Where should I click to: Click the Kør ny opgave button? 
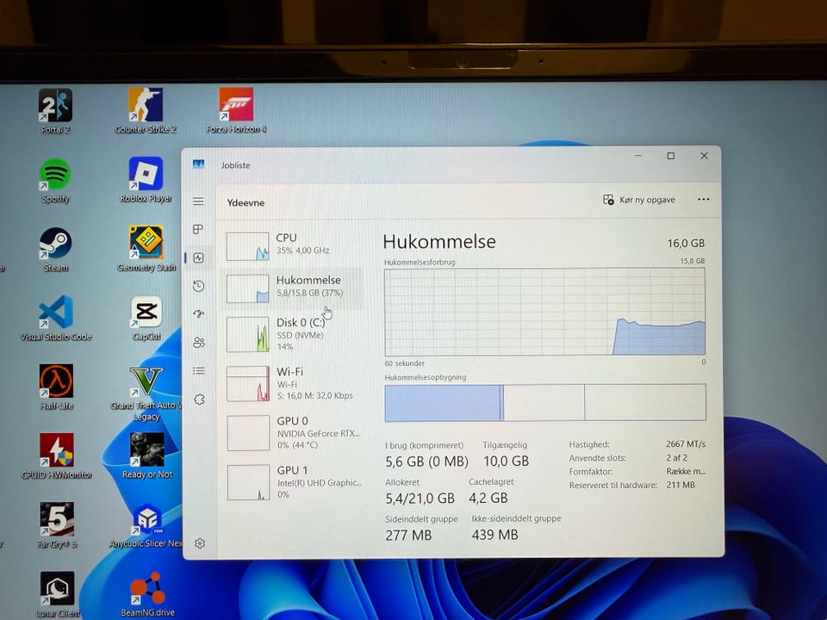pos(639,200)
